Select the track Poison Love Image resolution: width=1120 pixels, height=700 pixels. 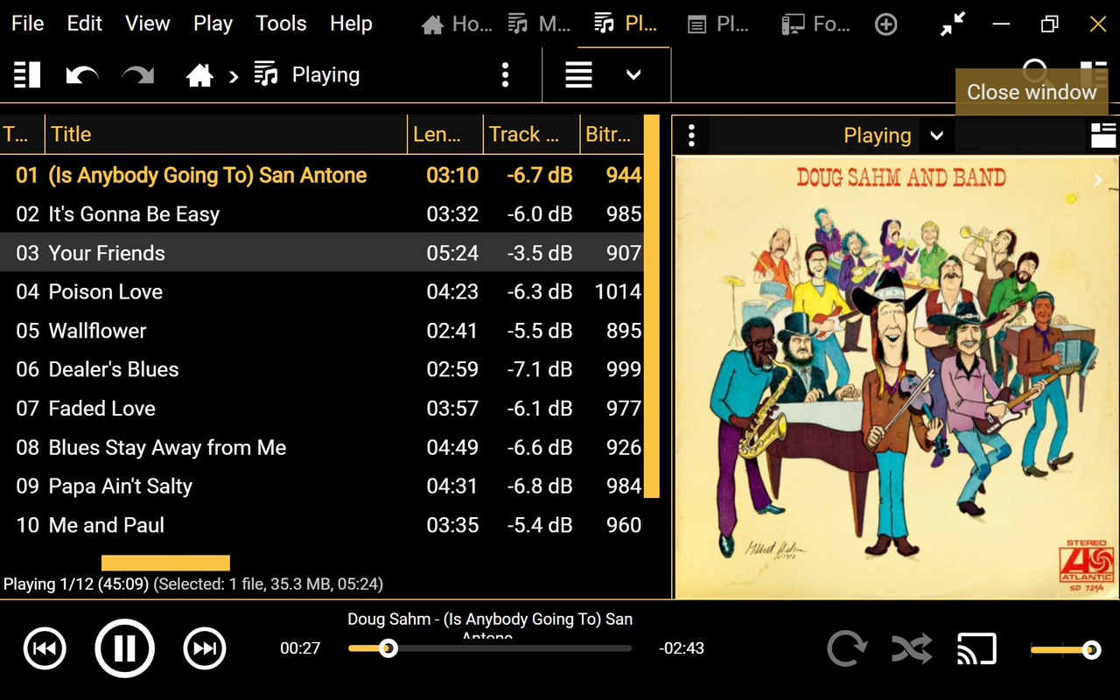(322, 291)
